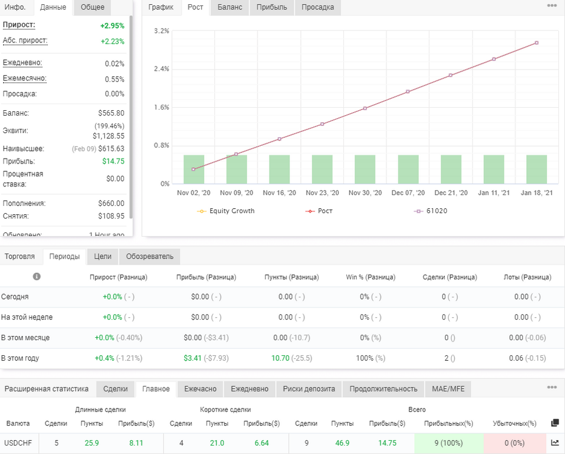Open the Общее tab

coord(92,7)
